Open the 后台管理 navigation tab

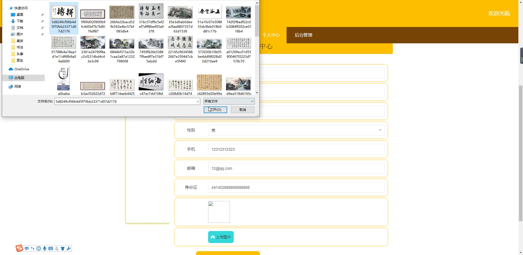tap(303, 35)
